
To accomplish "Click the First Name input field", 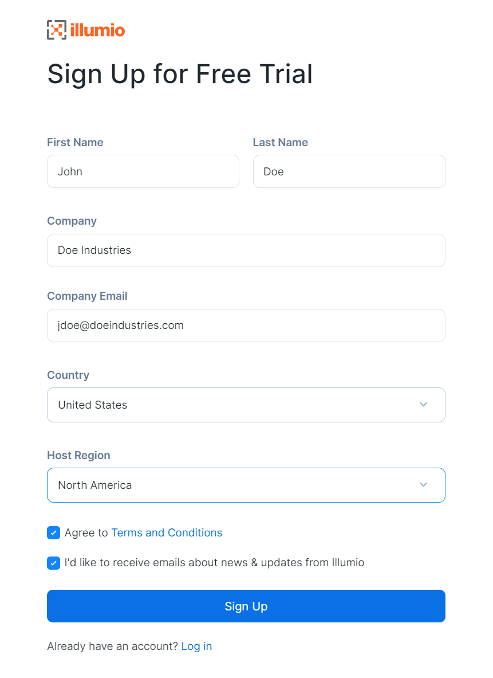I will (x=143, y=171).
